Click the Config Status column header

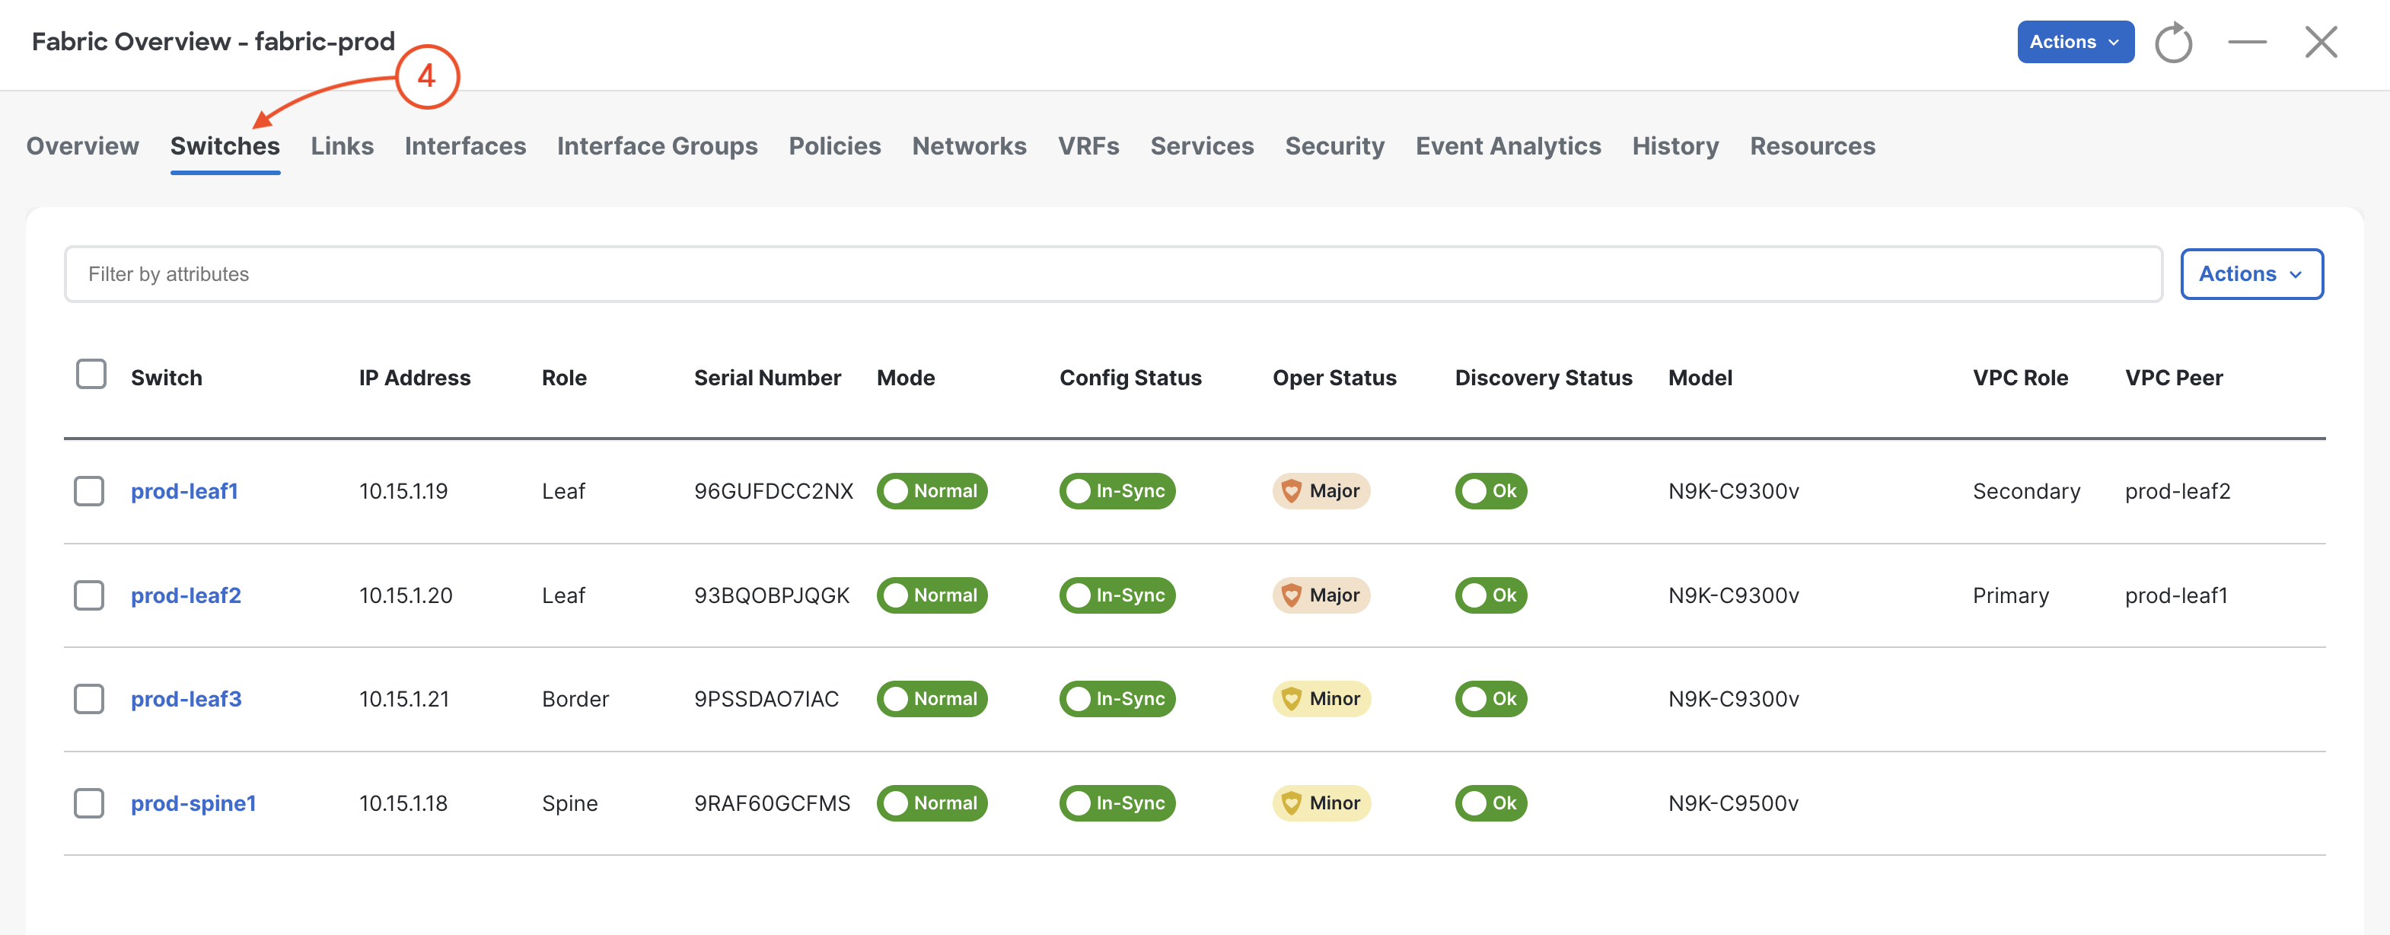tap(1130, 378)
